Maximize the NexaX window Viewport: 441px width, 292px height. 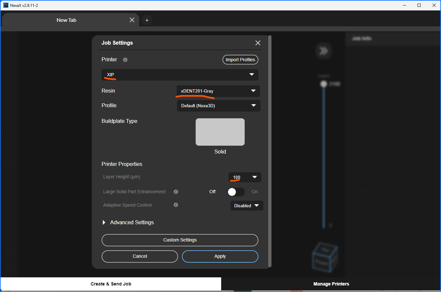pyautogui.click(x=419, y=5)
